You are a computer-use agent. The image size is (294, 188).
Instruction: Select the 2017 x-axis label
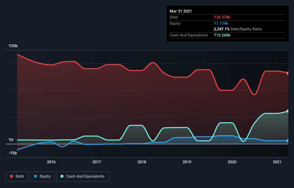(97, 162)
